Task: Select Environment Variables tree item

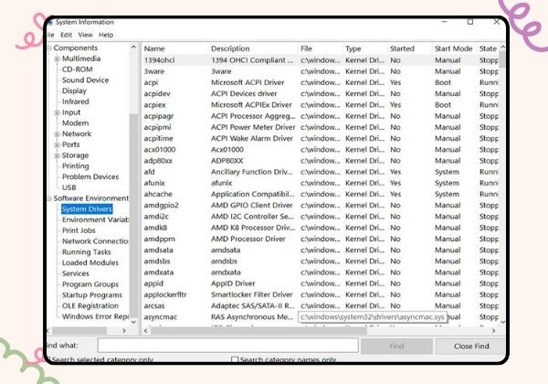Action: pyautogui.click(x=95, y=220)
